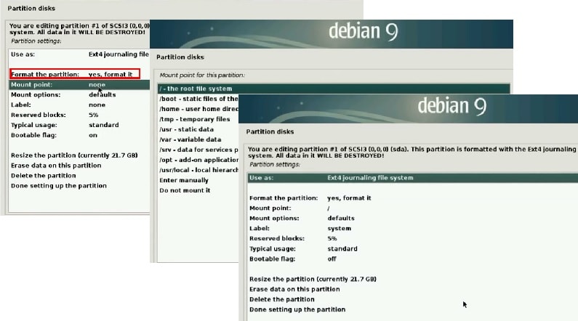Choose 'Erase data on this partition' in left window

click(x=79, y=166)
